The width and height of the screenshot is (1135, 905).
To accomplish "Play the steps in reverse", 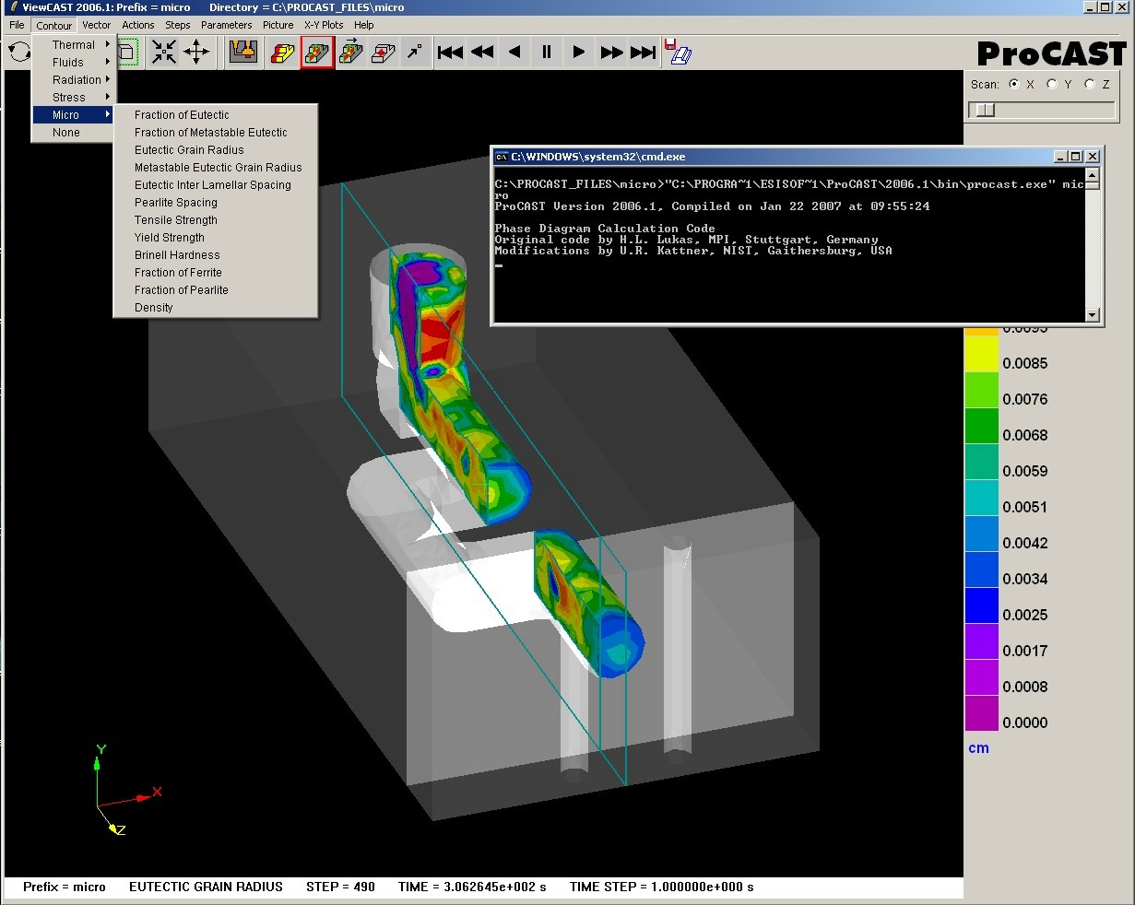I will point(514,53).
